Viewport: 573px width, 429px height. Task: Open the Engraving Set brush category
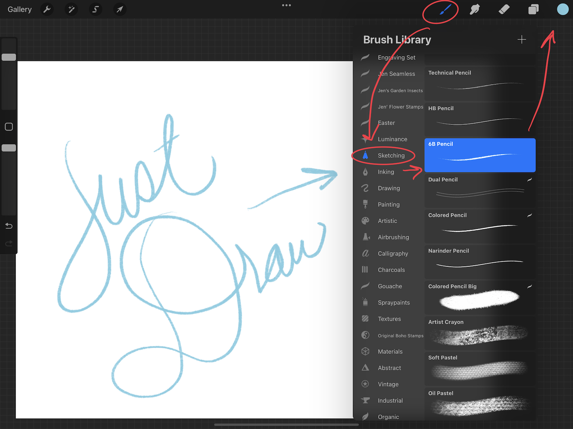[x=389, y=58]
